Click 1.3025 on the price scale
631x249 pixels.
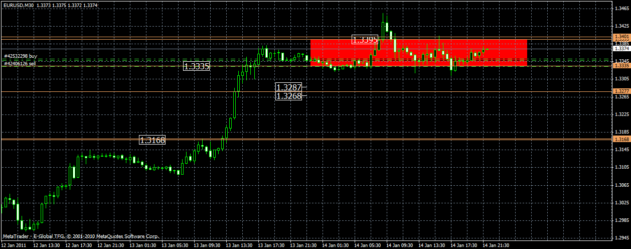pos(622,202)
